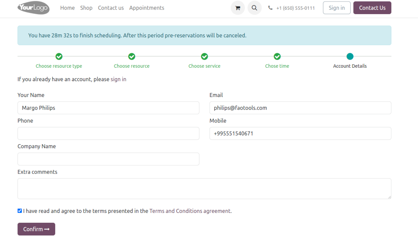Screen dimensions: 418x251
Task: Open the Terms and Conditions agreement link
Action: coord(190,211)
